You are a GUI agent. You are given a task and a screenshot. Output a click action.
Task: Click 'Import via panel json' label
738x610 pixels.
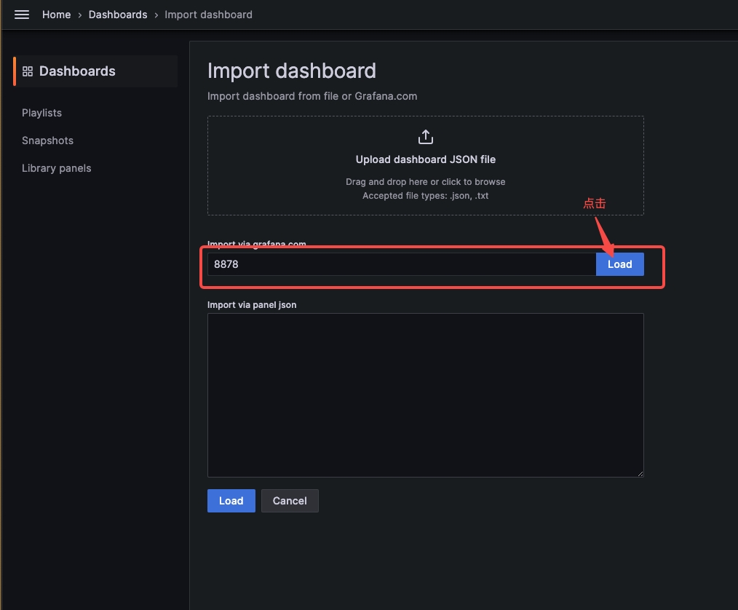(x=252, y=305)
